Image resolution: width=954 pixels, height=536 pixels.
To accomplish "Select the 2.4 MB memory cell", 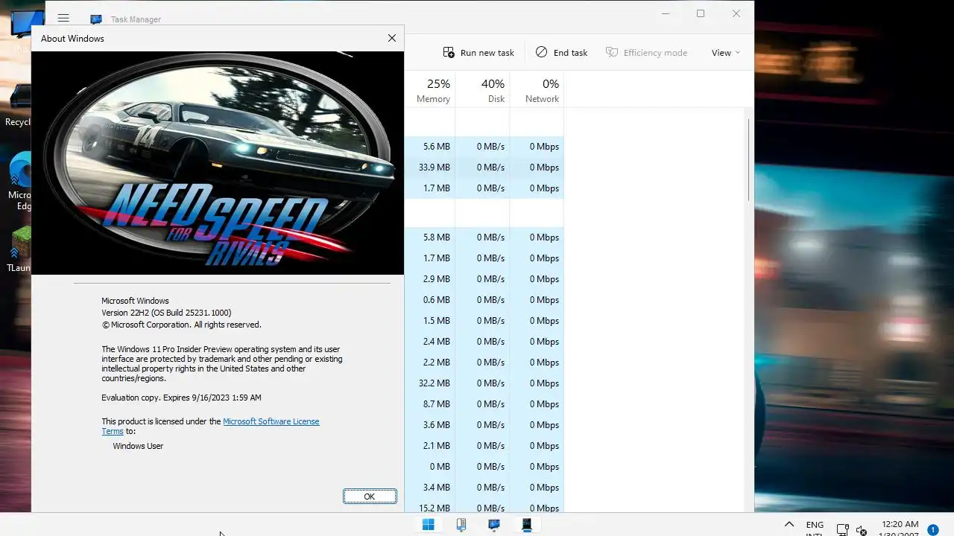I will click(x=430, y=342).
